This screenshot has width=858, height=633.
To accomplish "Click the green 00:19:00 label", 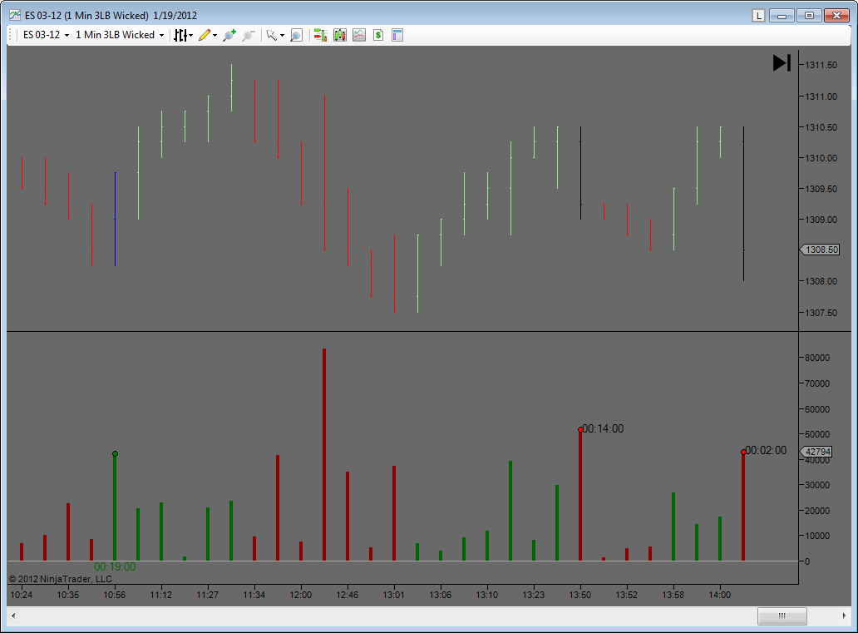I will click(x=115, y=567).
